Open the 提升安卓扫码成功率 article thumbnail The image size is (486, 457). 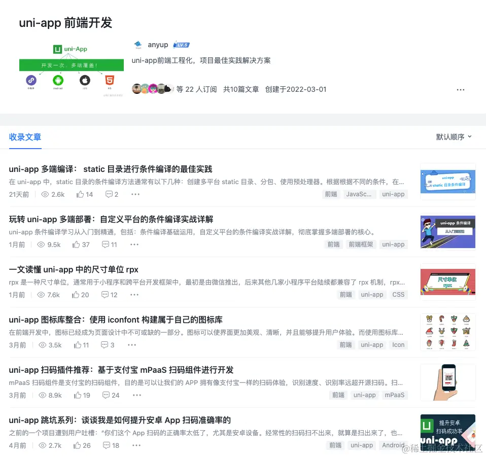coord(448,433)
